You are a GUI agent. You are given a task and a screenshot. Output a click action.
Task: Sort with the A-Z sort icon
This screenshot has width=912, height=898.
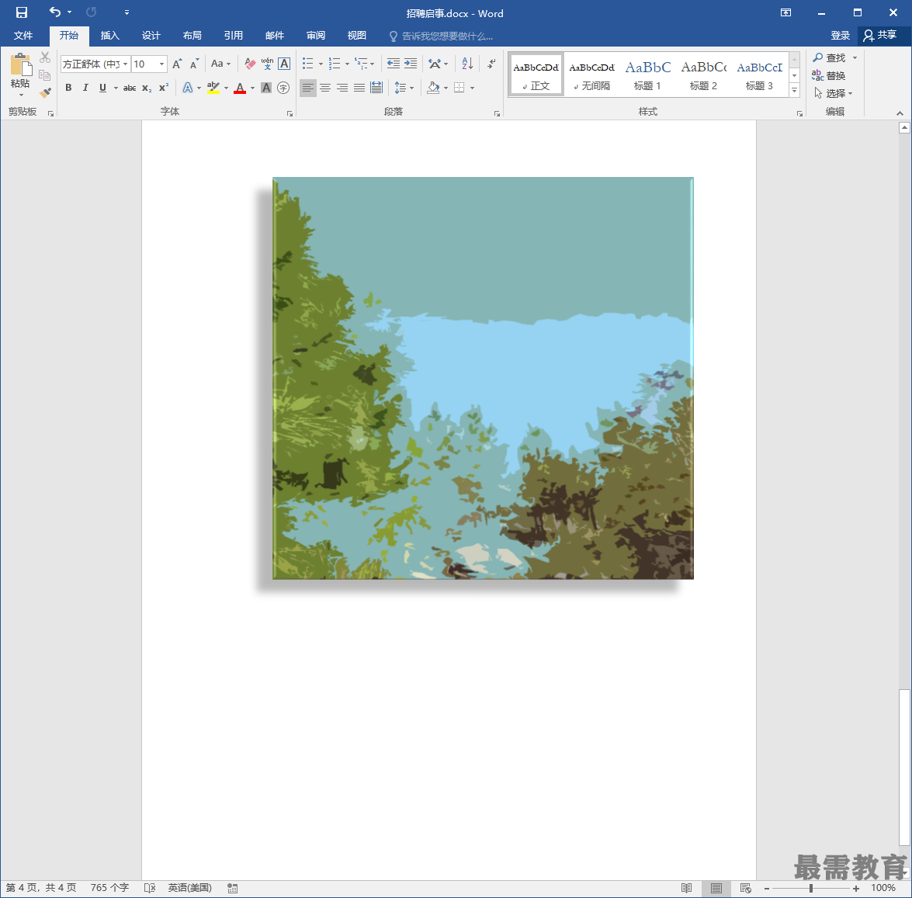tap(467, 64)
